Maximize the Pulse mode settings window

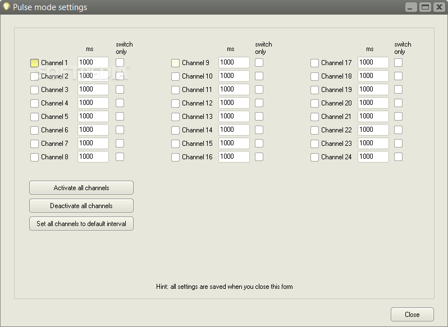pyautogui.click(x=425, y=7)
